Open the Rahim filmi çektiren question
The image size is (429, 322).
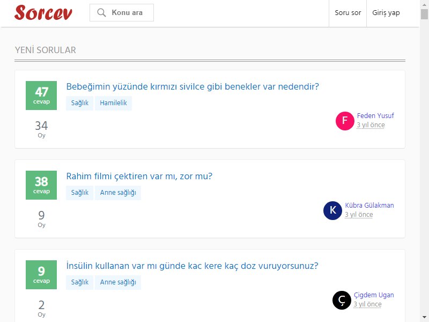[139, 176]
